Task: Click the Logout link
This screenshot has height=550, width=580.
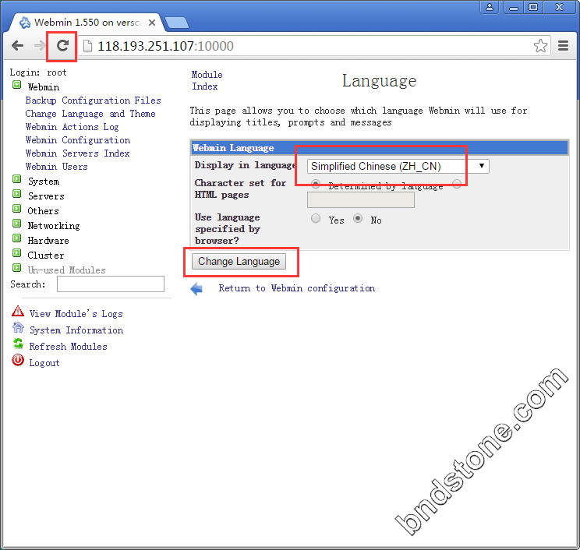Action: tap(44, 363)
